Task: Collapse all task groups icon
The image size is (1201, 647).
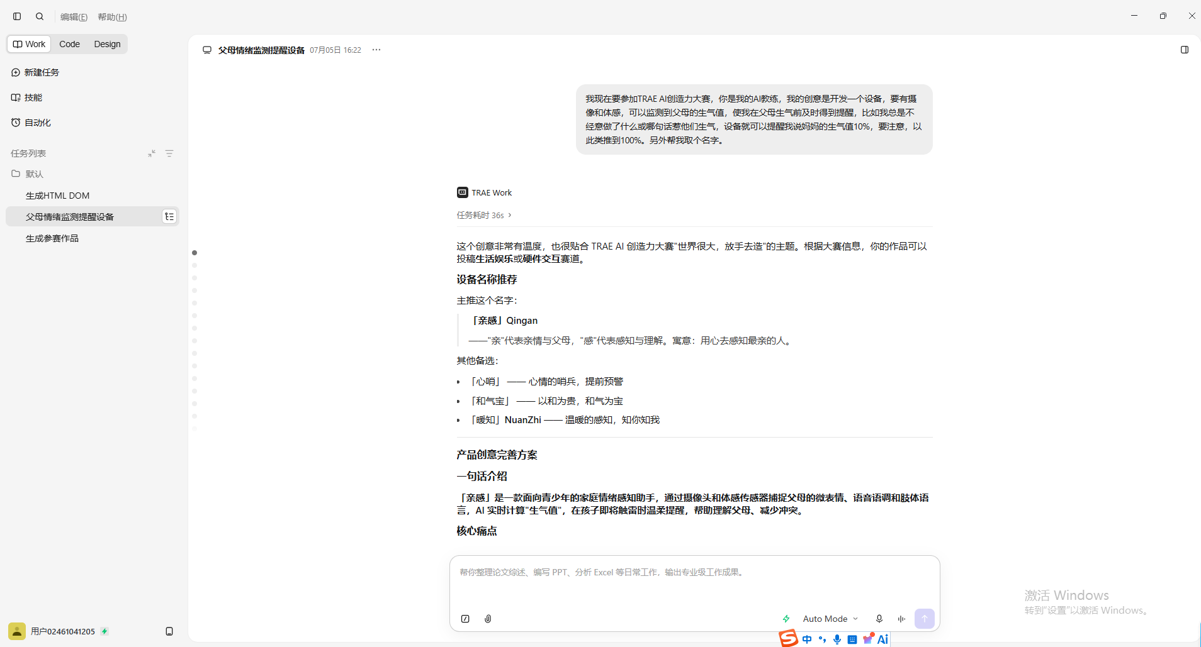Action: point(152,153)
